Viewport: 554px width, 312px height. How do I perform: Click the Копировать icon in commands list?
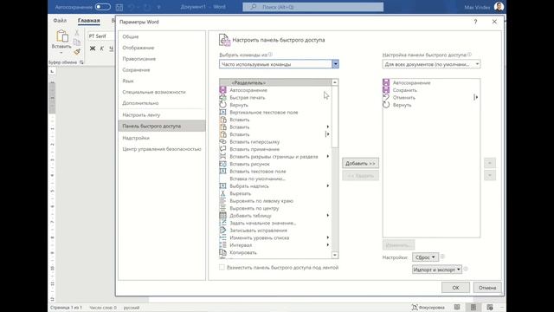tap(223, 252)
